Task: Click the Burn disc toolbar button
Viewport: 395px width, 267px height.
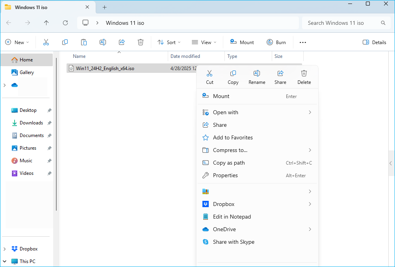Action: 276,42
